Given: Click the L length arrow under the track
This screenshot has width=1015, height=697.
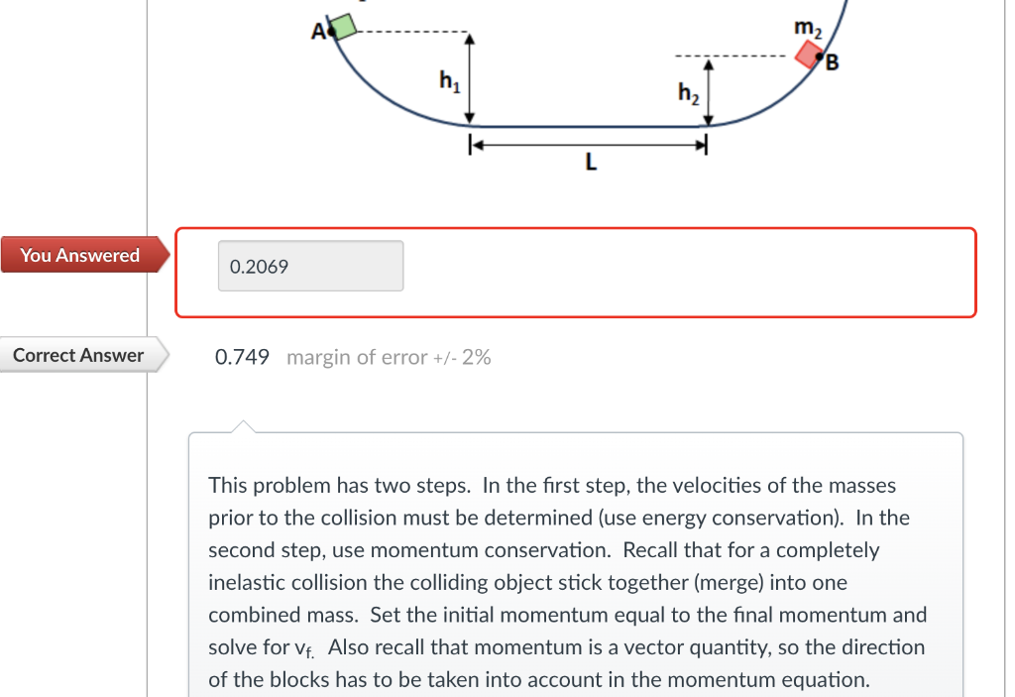Looking at the screenshot, I should [587, 144].
